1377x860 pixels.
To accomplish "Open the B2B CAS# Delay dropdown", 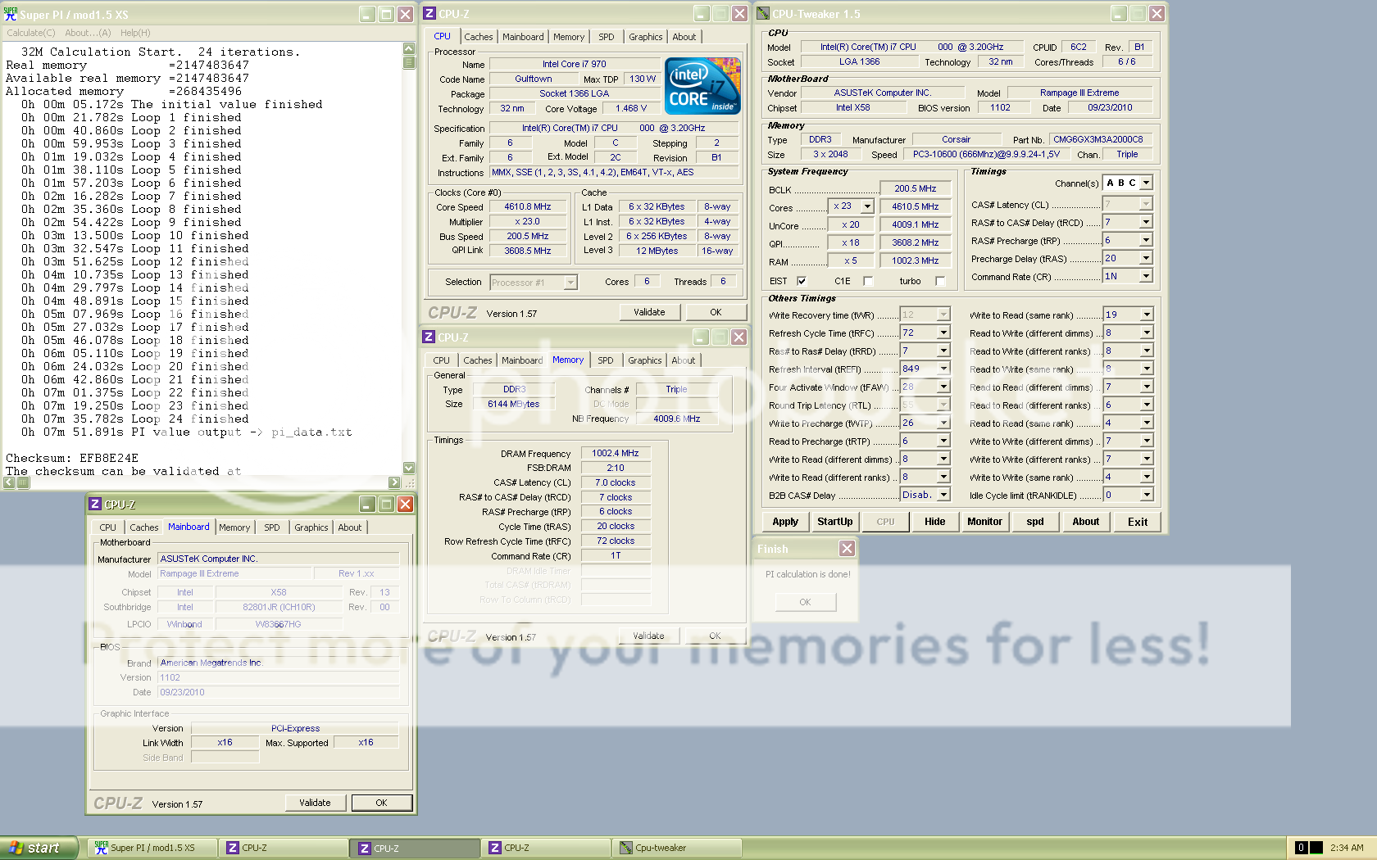I will 943,495.
